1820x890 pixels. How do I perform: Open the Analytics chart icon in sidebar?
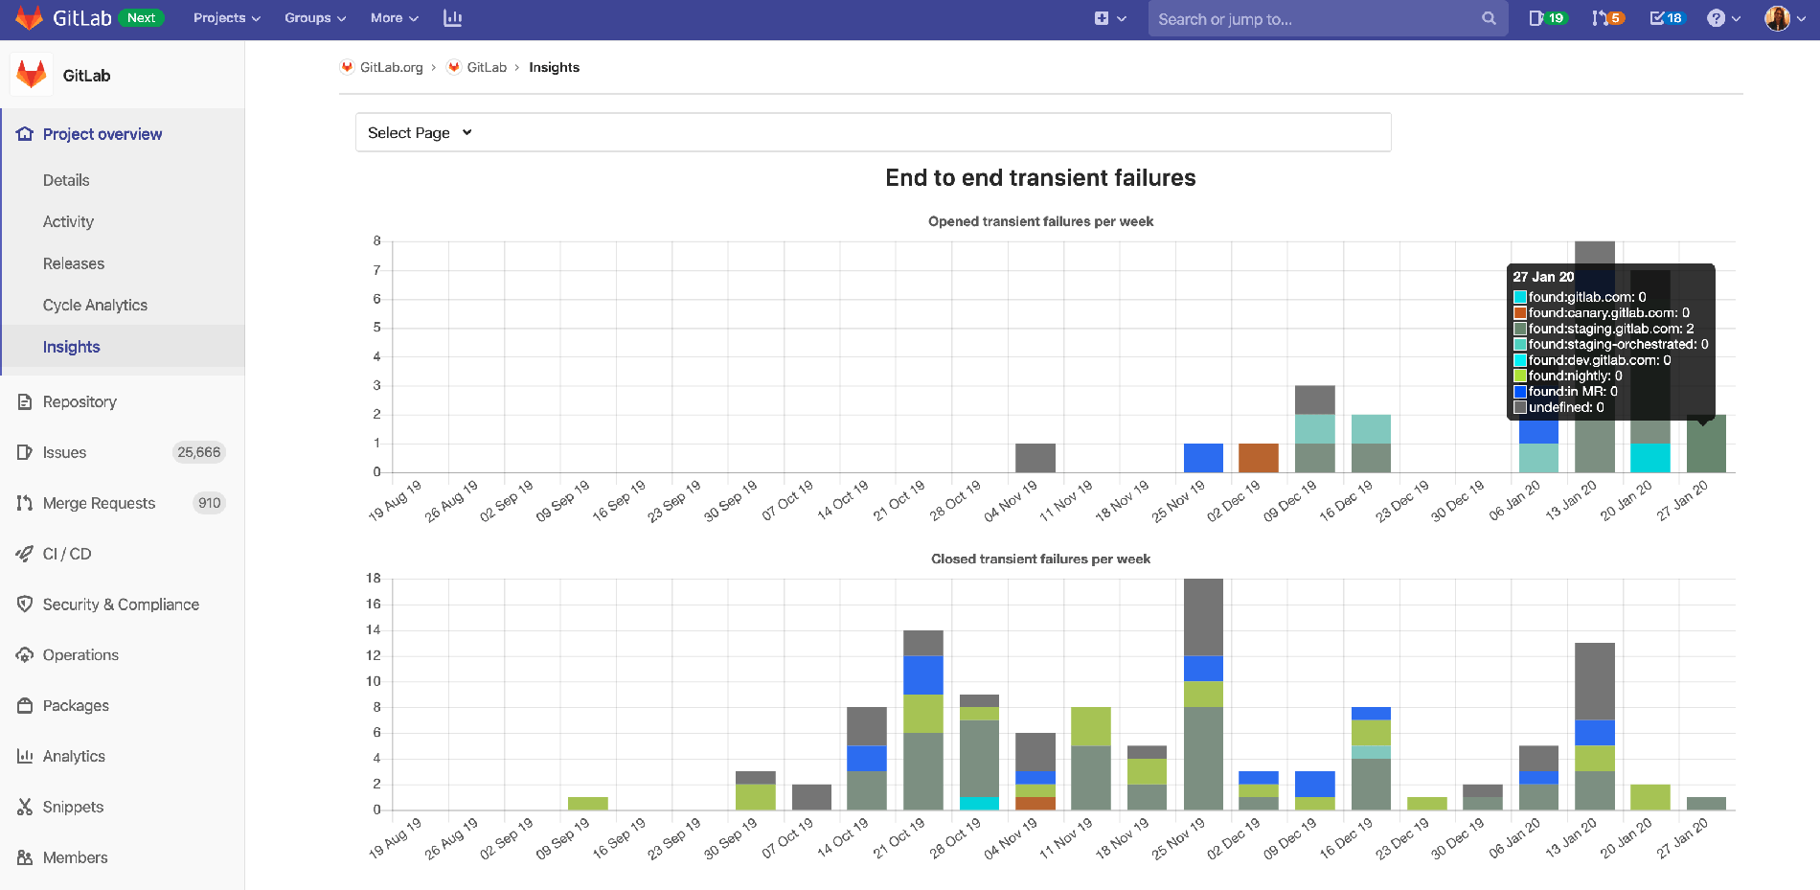tap(24, 756)
